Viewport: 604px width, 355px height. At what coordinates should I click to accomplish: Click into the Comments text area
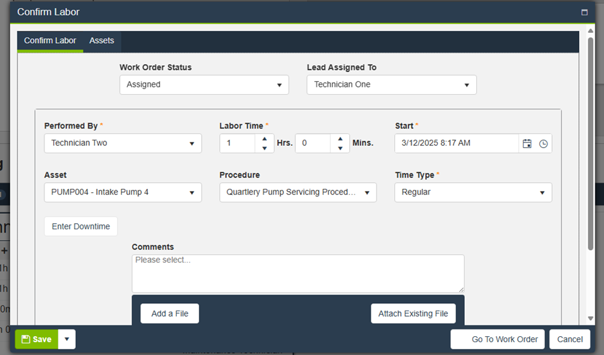click(298, 273)
